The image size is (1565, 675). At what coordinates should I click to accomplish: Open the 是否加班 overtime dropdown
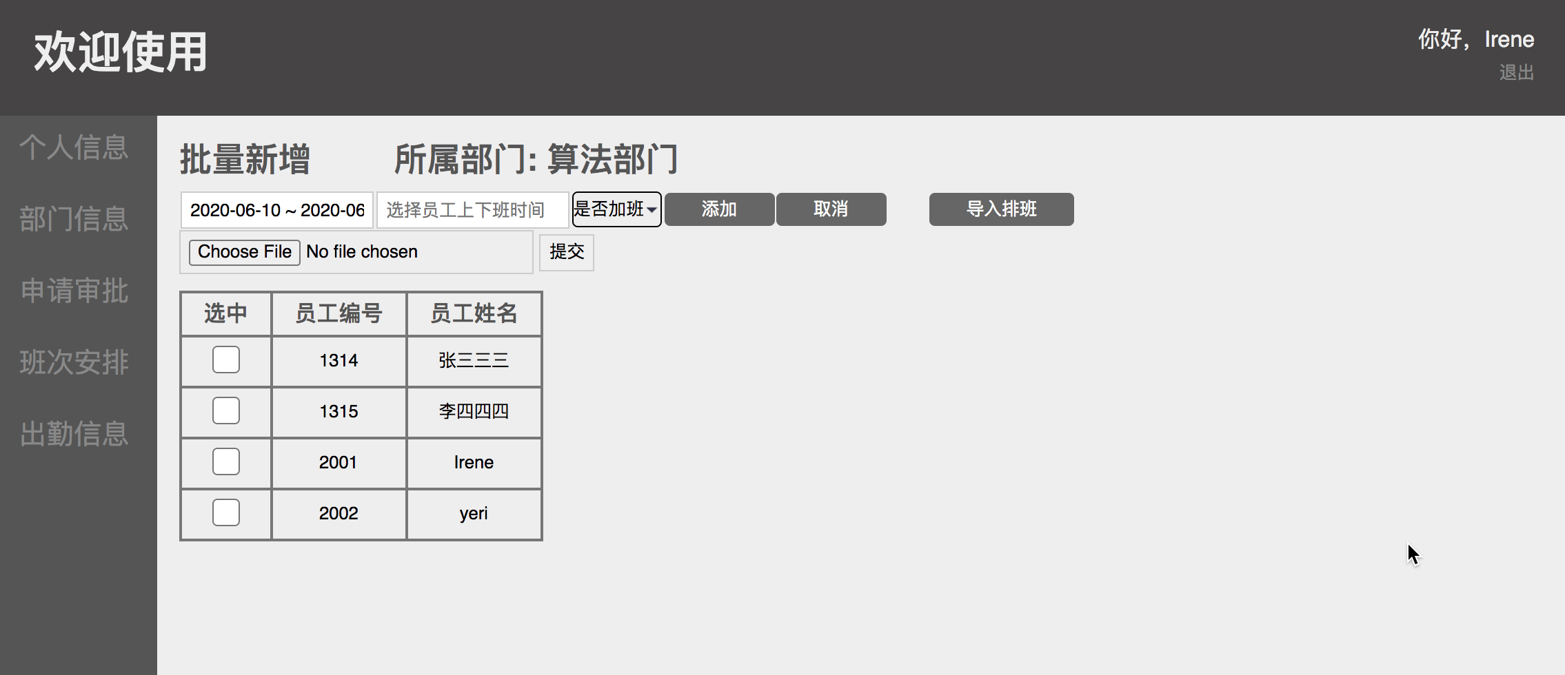coord(616,209)
